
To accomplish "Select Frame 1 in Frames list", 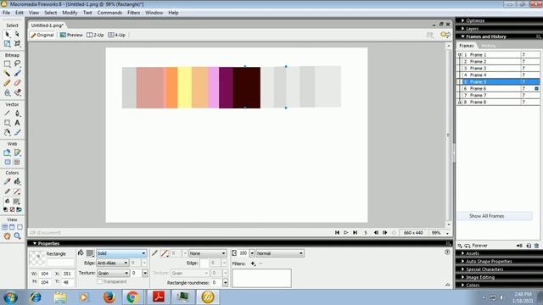I will click(498, 54).
